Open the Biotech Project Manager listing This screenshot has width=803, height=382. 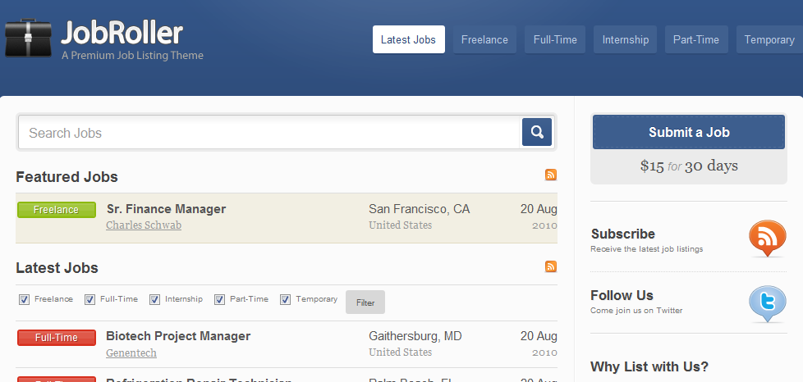(x=178, y=336)
